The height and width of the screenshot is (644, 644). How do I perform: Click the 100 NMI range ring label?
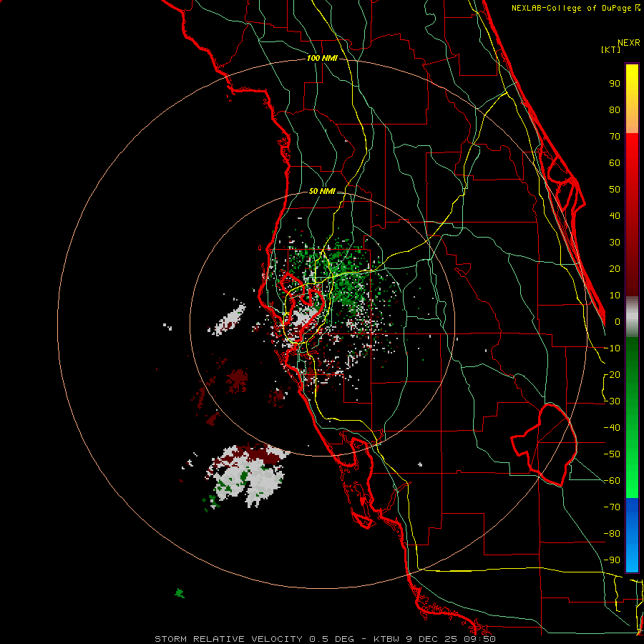[x=322, y=59]
